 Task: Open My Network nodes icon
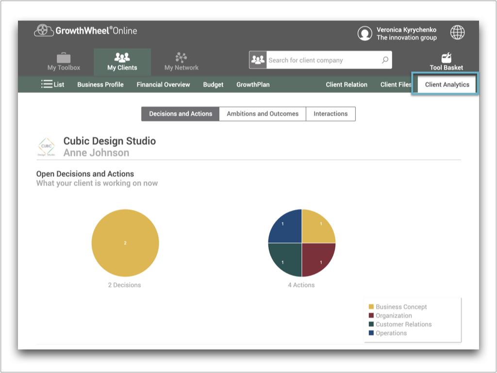click(x=181, y=57)
